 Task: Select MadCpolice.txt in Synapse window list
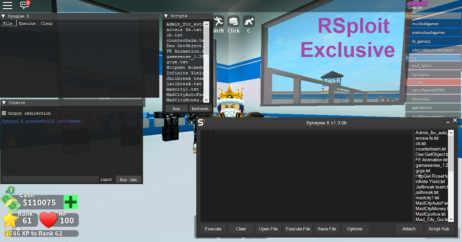click(430, 214)
